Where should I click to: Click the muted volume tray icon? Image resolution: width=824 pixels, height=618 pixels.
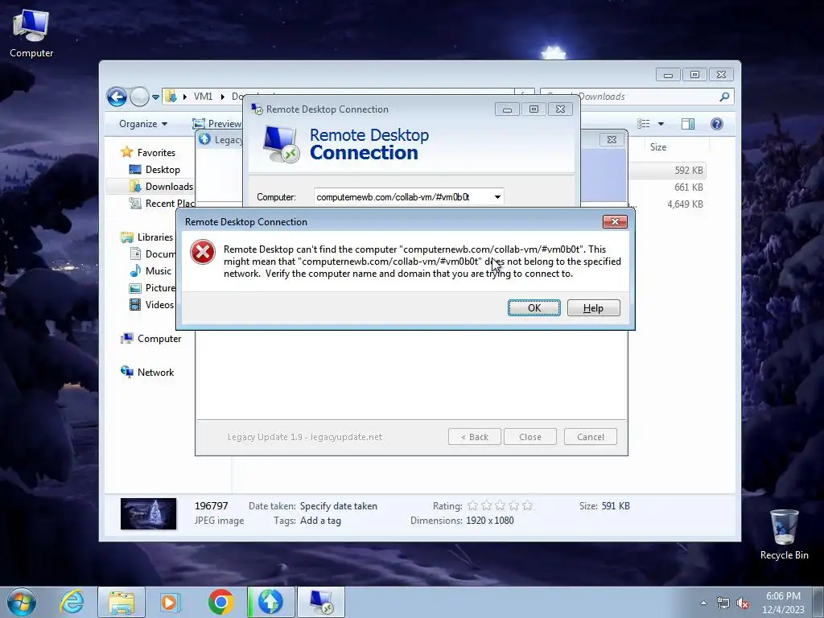743,603
